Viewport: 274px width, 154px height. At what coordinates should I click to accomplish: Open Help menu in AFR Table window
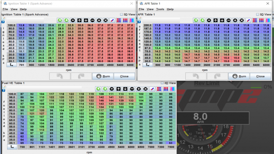[170, 9]
